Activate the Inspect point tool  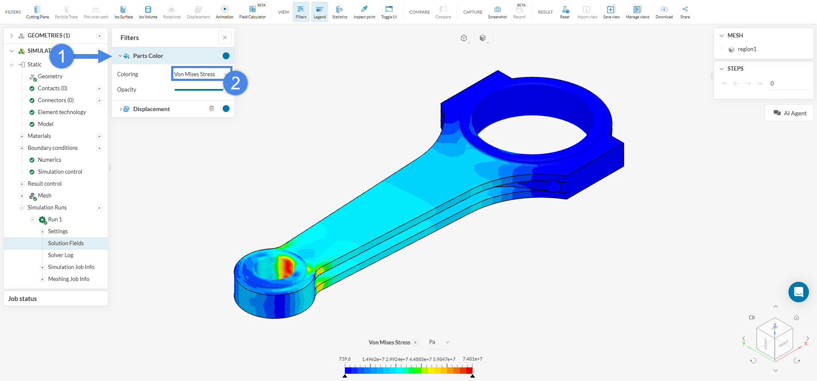[x=364, y=12]
